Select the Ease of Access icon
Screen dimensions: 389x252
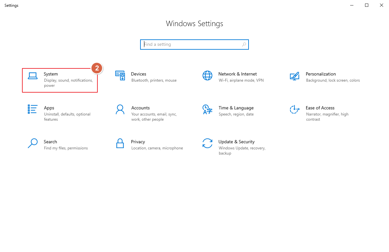295,109
